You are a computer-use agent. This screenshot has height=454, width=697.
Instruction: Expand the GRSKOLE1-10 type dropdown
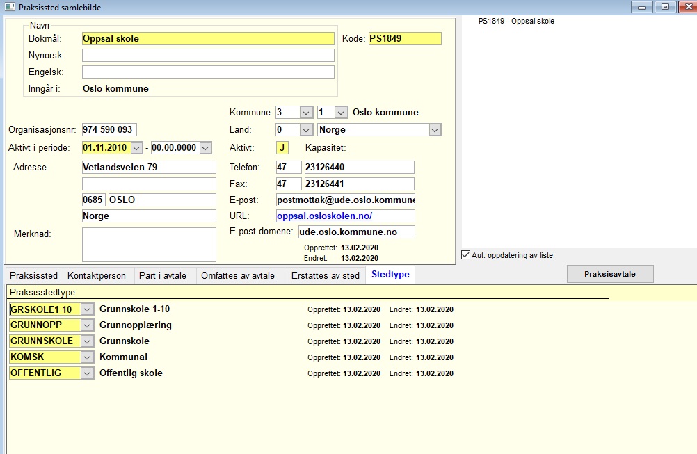[87, 309]
